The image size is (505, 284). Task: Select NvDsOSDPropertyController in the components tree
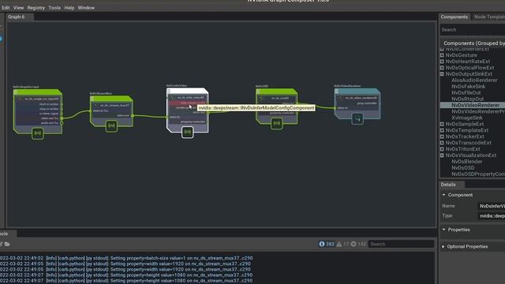(x=478, y=174)
